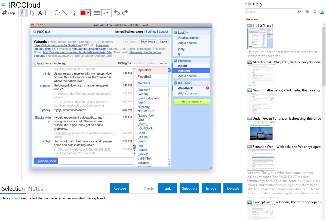Click icon beside Semantic Web title
Screen dimensions: 326x220
[250, 146]
